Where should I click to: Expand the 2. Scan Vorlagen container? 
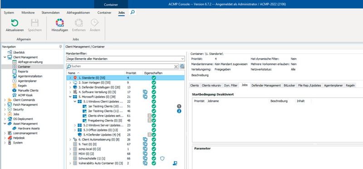coord(70,83)
